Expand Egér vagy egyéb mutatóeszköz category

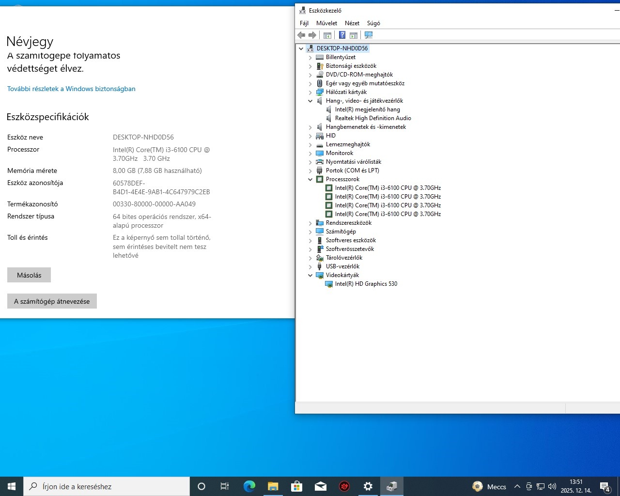[x=310, y=83]
